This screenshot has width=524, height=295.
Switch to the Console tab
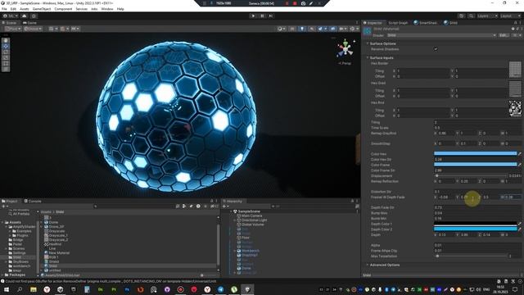[x=33, y=201]
